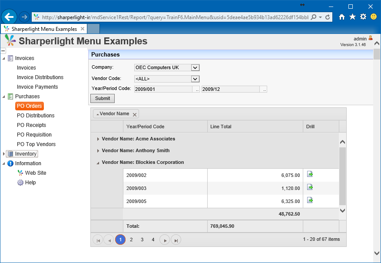This screenshot has width=381, height=263.
Task: Click the smiley feedback icon
Action: click(374, 17)
